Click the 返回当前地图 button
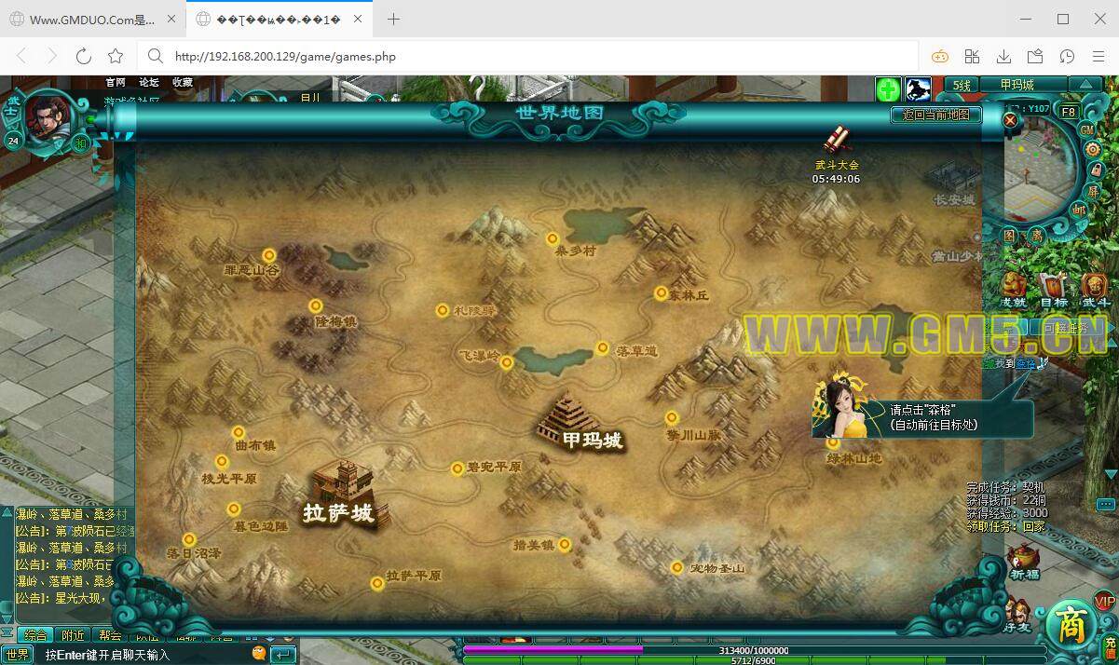This screenshot has width=1119, height=665. pos(936,115)
